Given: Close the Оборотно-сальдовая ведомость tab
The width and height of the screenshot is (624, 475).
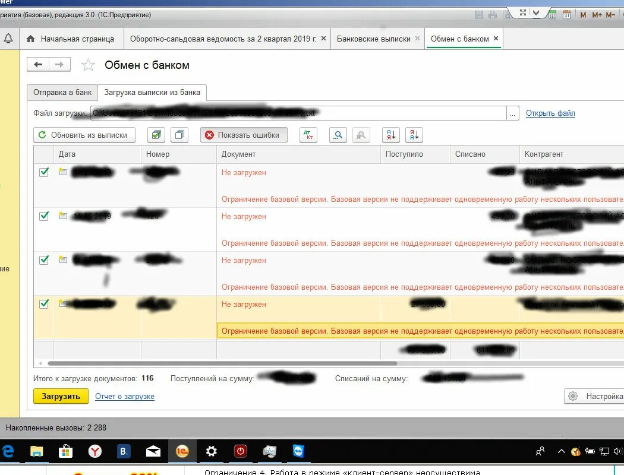Looking at the screenshot, I should [323, 39].
